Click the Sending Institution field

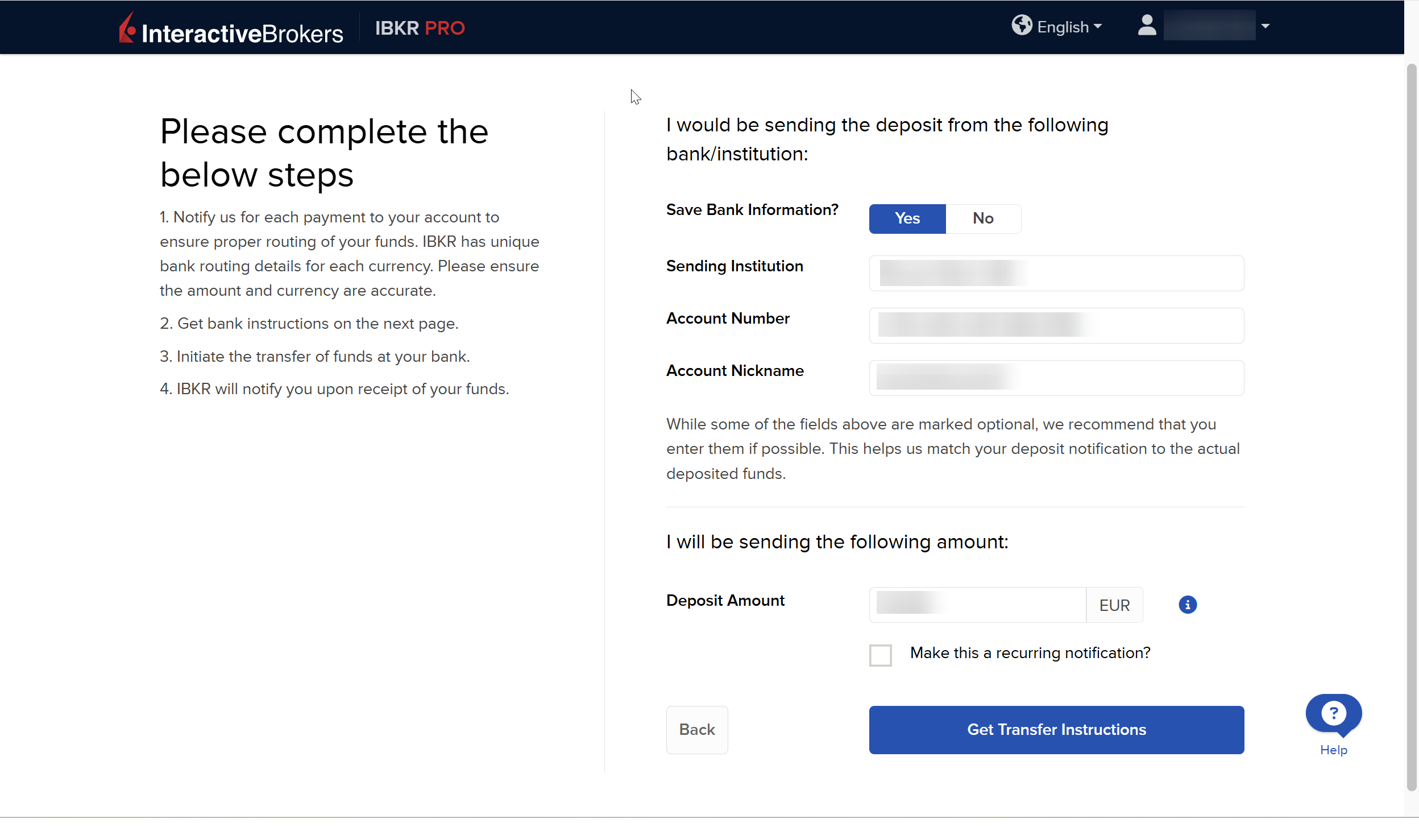pos(1056,274)
